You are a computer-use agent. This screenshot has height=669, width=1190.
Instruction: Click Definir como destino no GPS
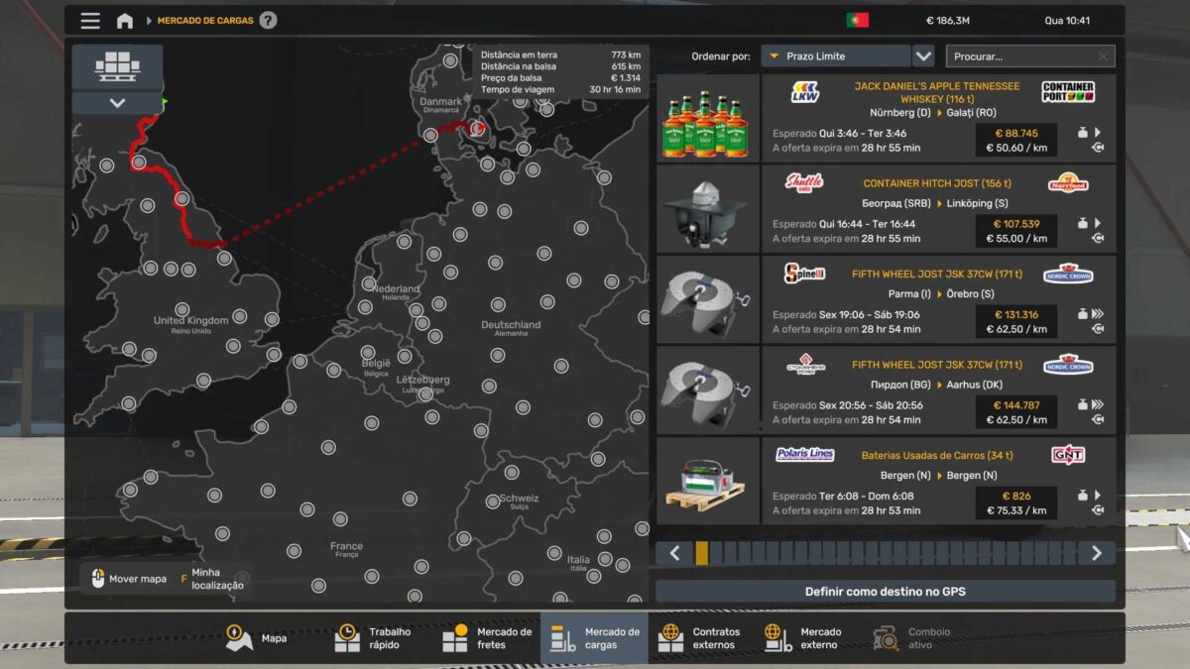click(885, 592)
